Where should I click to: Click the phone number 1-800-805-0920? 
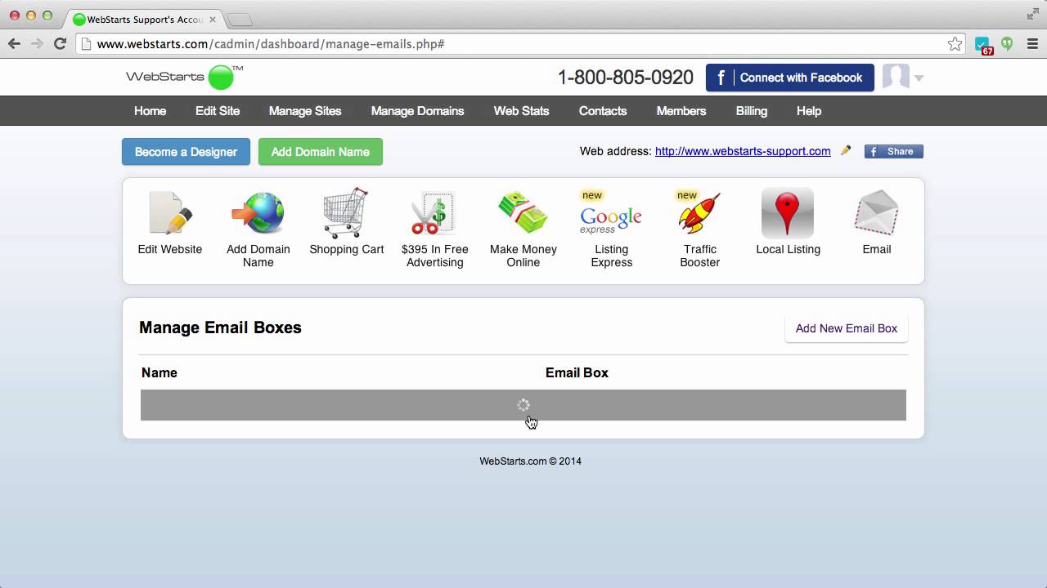pyautogui.click(x=626, y=78)
